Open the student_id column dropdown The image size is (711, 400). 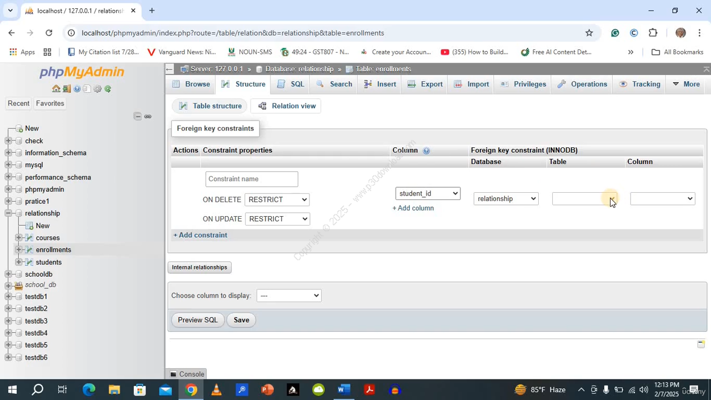pos(428,193)
